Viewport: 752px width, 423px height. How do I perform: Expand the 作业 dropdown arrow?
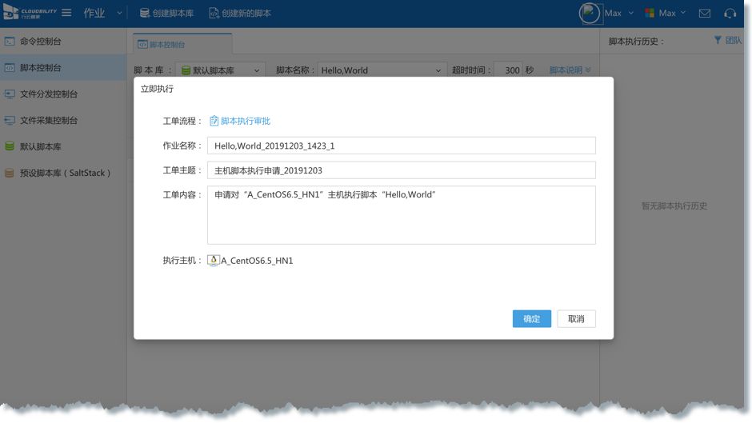click(x=120, y=13)
